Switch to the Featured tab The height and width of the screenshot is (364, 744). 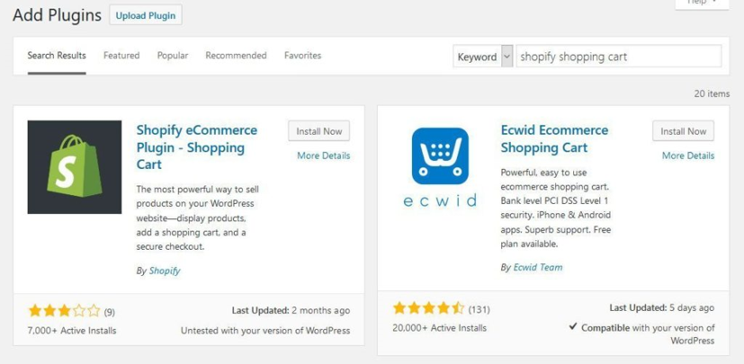tap(121, 56)
